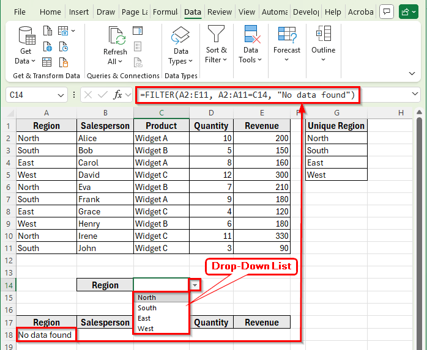
Task: Click the greyed Properties icon
Action: pyautogui.click(x=138, y=46)
